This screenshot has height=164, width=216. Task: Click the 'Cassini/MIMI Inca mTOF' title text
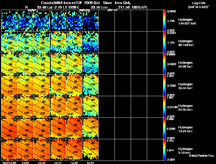(62, 3)
